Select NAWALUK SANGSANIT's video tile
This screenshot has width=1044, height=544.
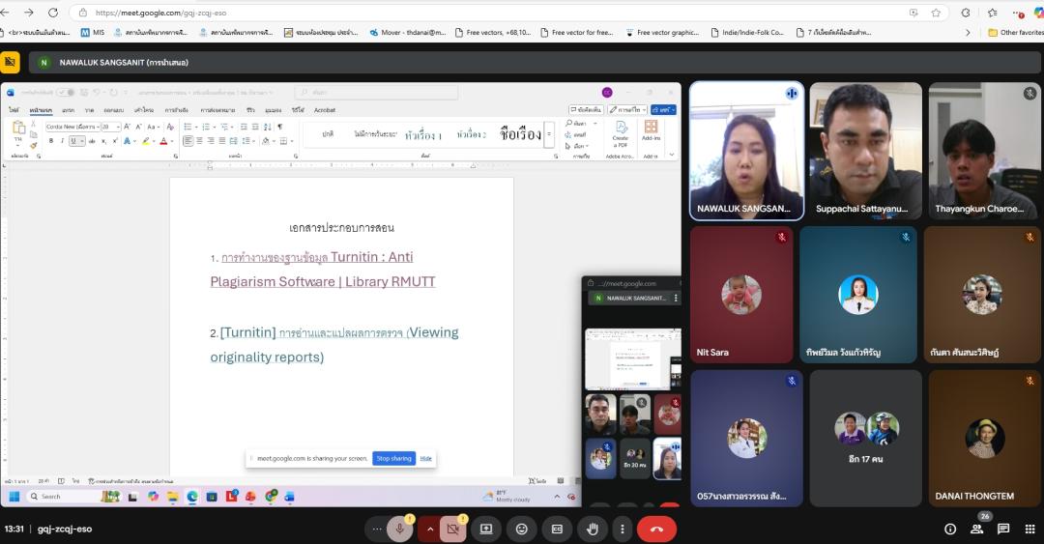[x=745, y=150]
